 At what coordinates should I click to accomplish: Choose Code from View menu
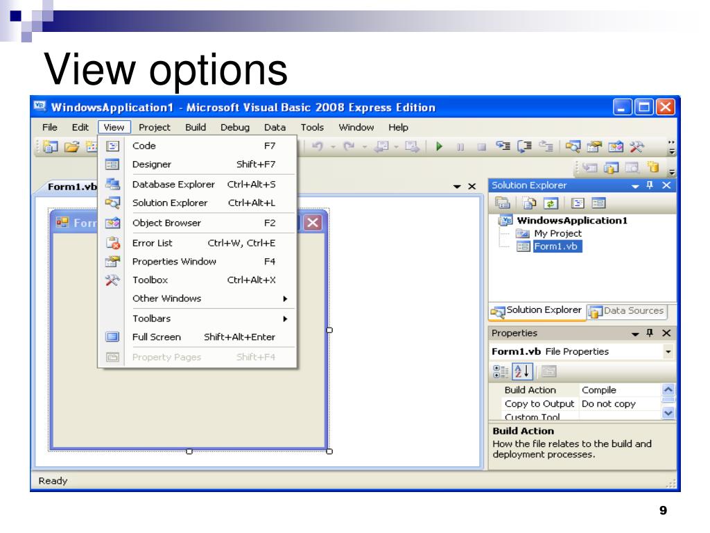coord(198,146)
